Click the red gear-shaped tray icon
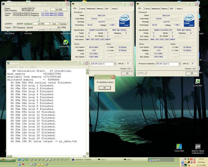Screen dimensions: 208x167 click(194, 162)
